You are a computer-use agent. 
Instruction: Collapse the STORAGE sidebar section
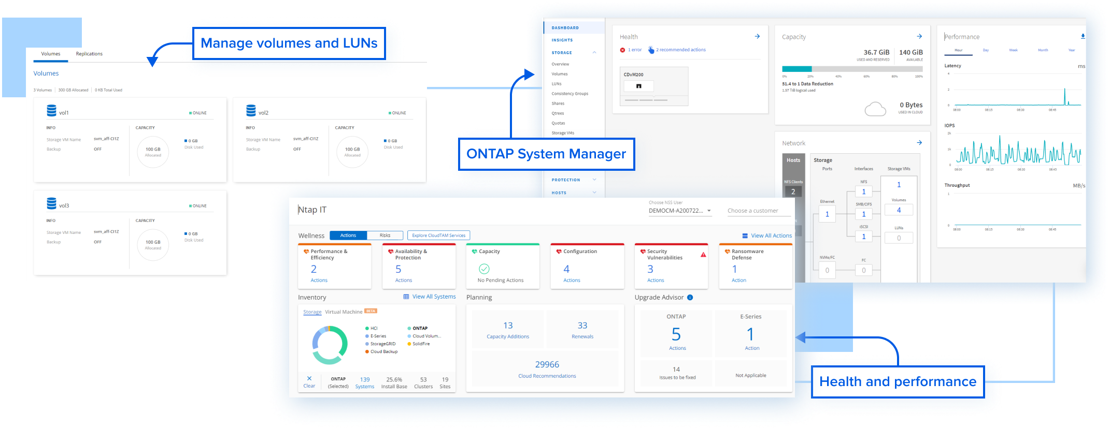[594, 53]
